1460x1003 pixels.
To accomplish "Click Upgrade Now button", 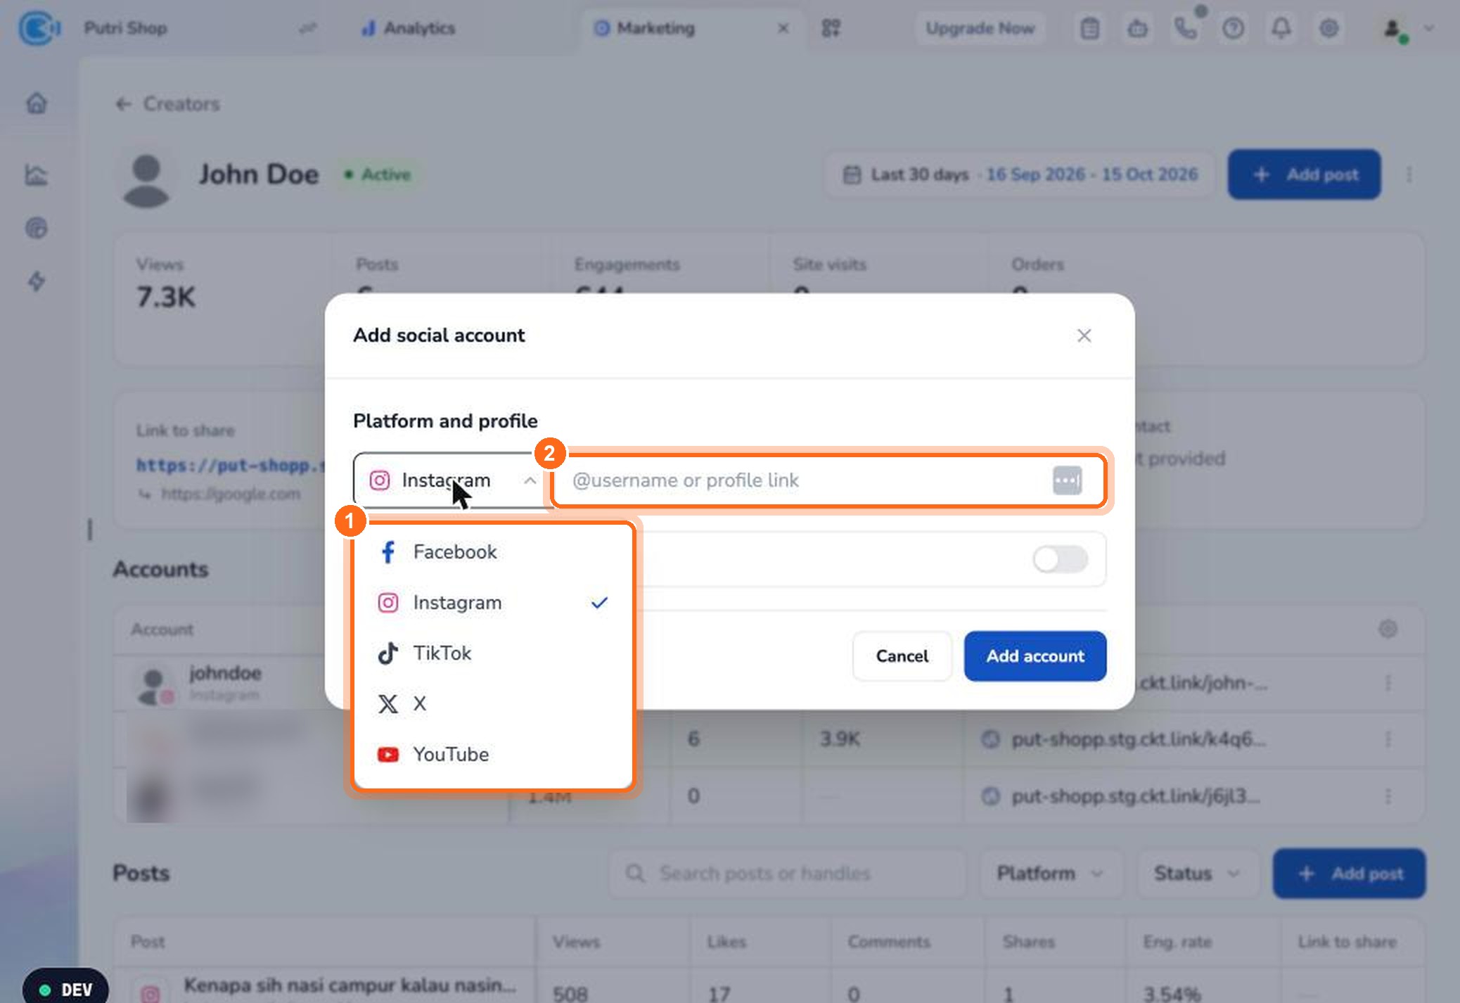I will click(x=980, y=28).
